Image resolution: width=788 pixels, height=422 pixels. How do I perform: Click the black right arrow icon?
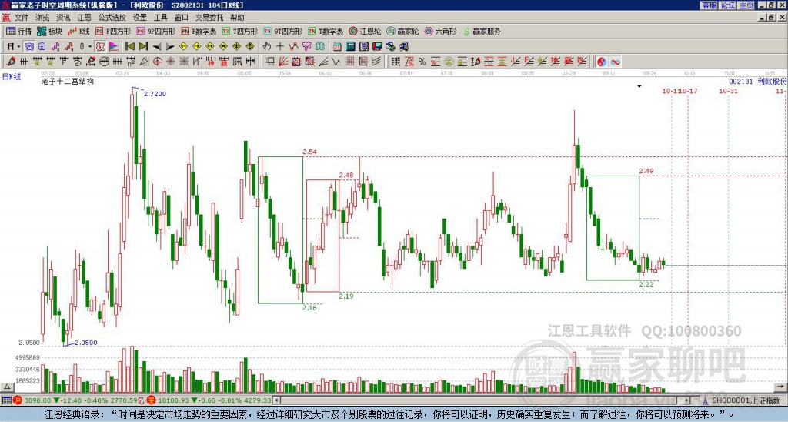point(170,47)
